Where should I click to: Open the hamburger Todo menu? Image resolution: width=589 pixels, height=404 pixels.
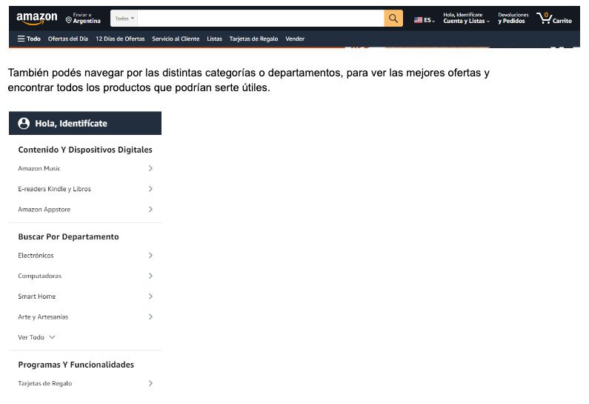coord(29,39)
